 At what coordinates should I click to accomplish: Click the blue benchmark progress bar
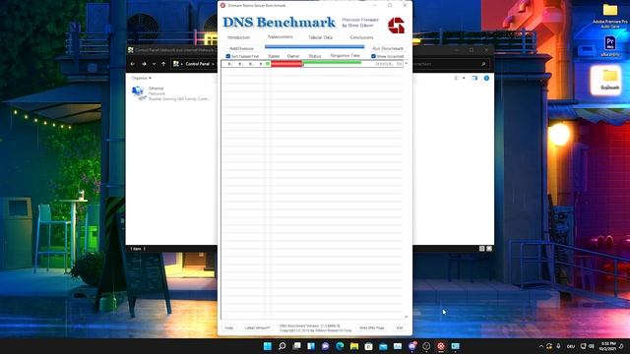(x=315, y=47)
